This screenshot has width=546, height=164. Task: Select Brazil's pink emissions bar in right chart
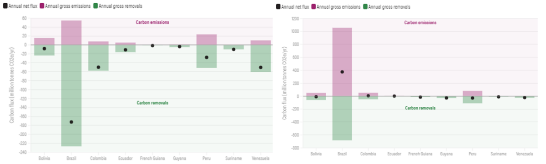pyautogui.click(x=342, y=62)
